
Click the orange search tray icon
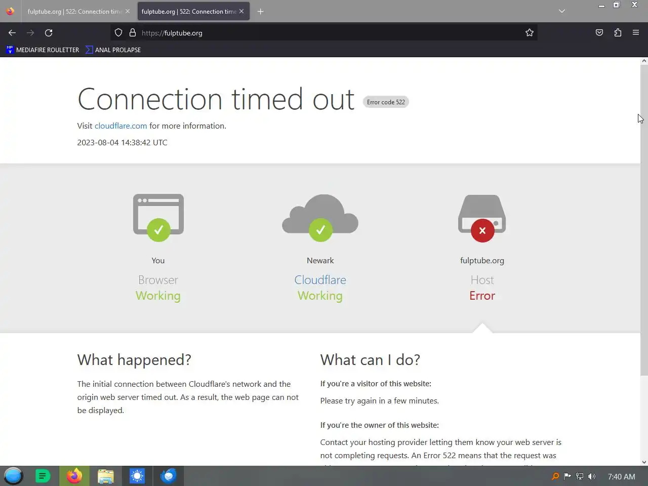tap(555, 476)
